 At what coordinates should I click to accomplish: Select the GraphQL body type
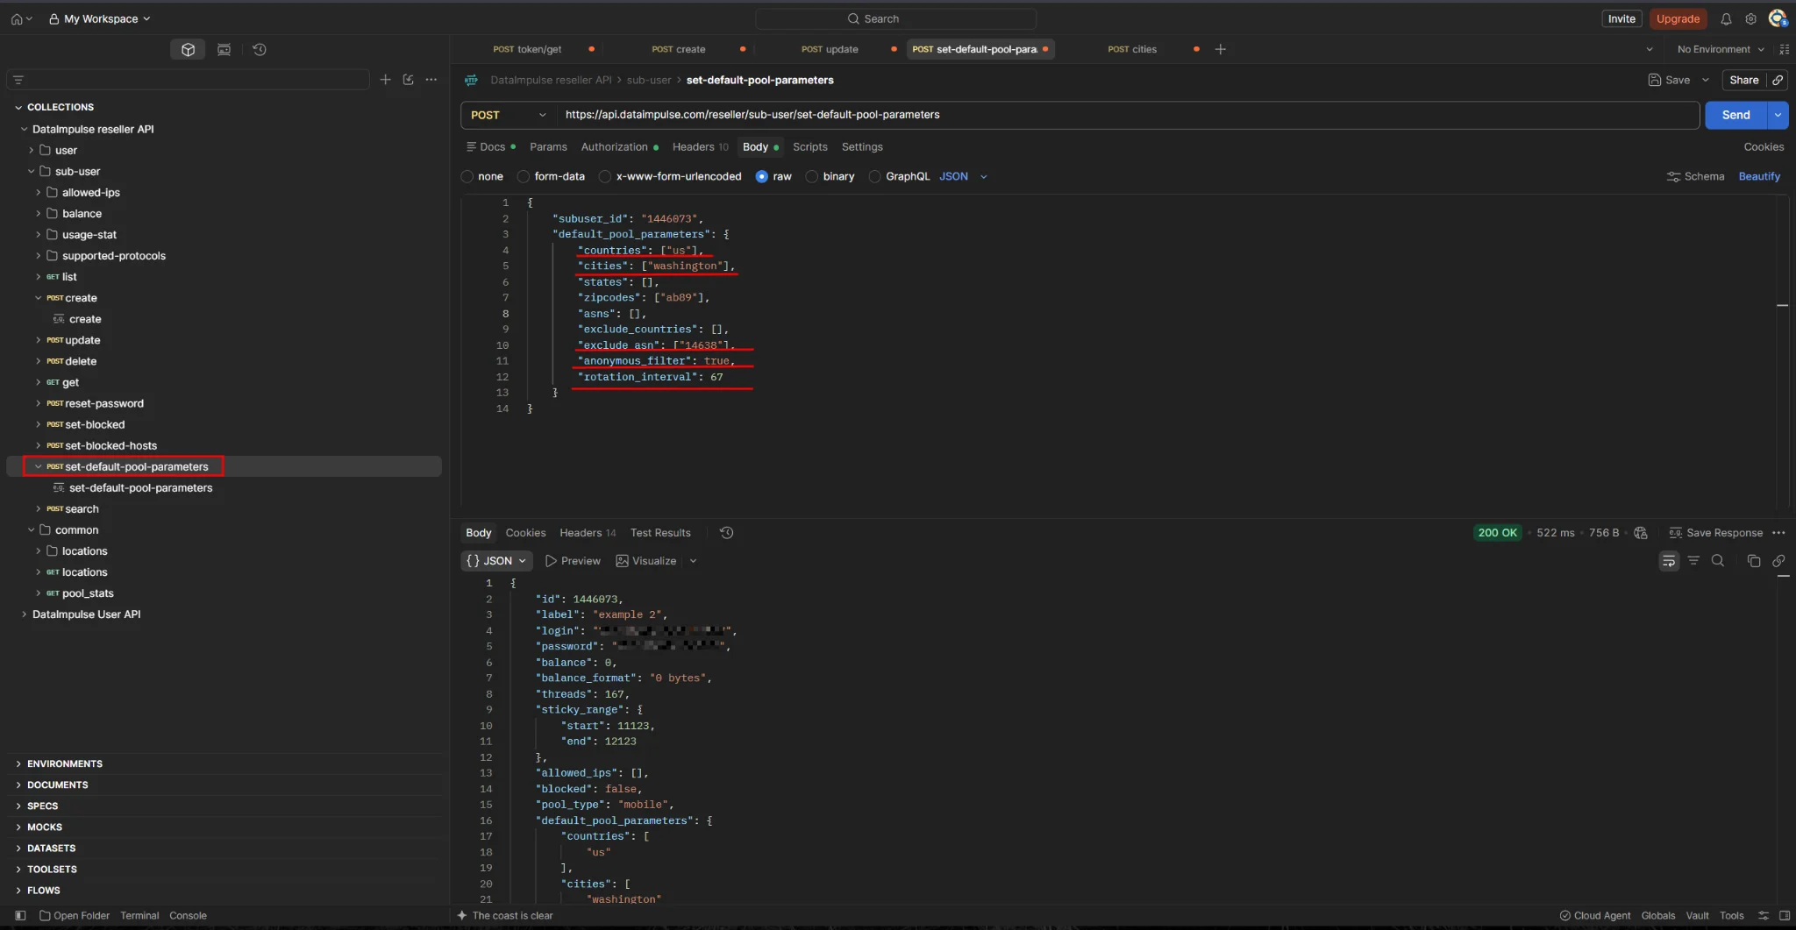(874, 176)
